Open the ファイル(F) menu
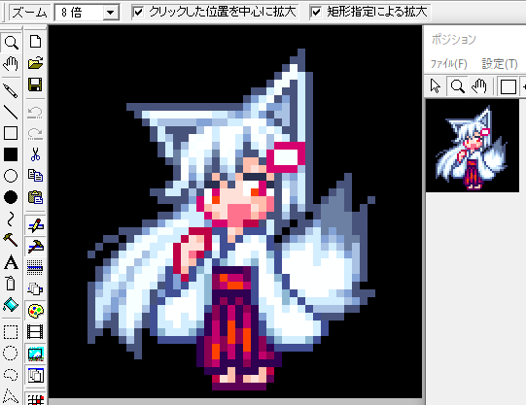The height and width of the screenshot is (405, 526). click(x=448, y=64)
